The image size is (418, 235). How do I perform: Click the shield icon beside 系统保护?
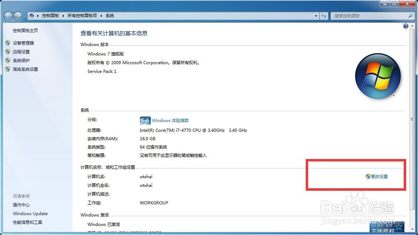8,61
